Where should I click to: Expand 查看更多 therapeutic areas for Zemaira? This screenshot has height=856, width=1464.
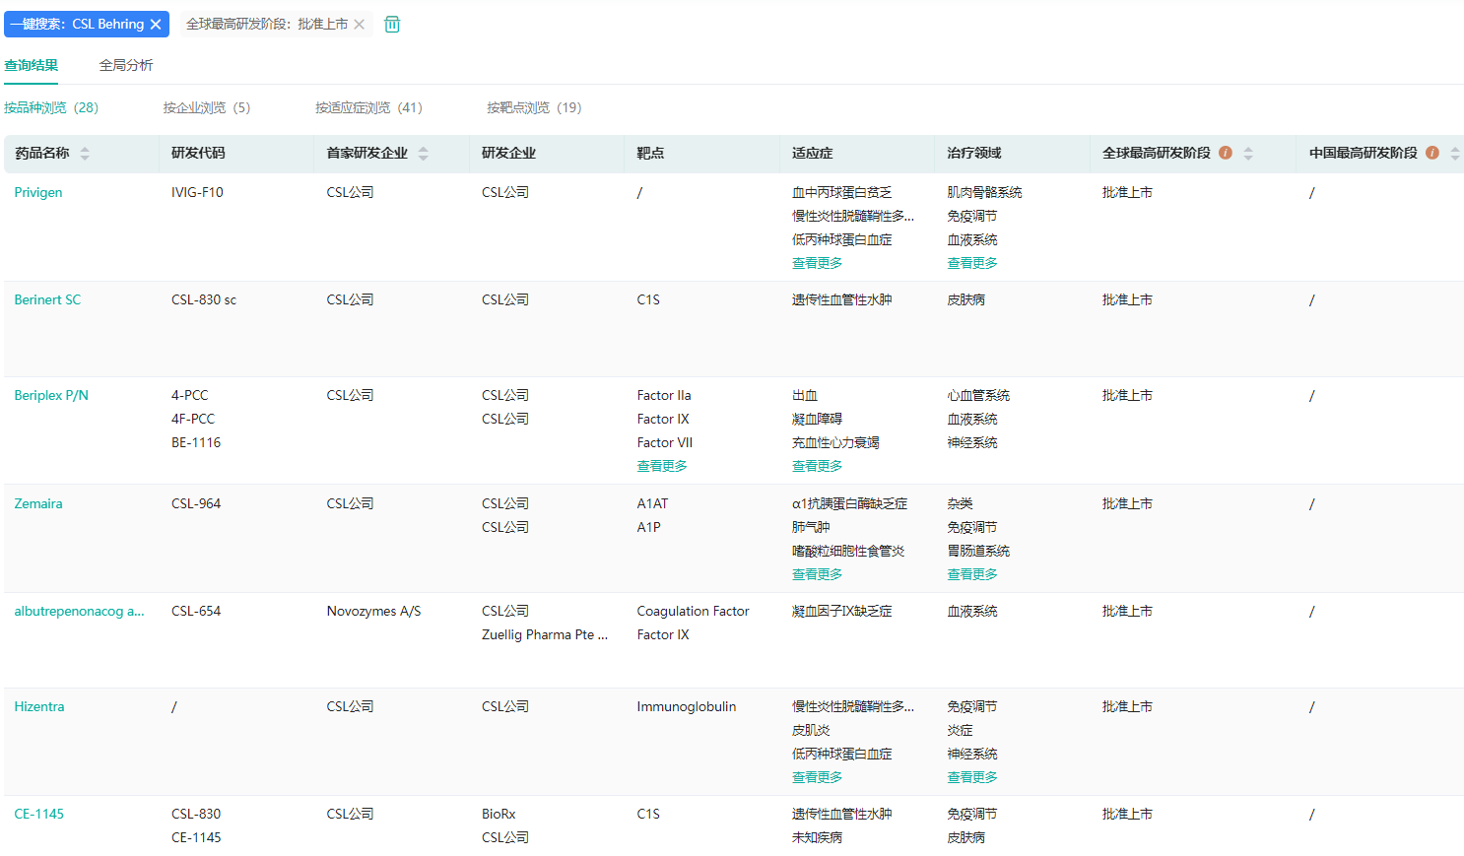click(x=972, y=574)
